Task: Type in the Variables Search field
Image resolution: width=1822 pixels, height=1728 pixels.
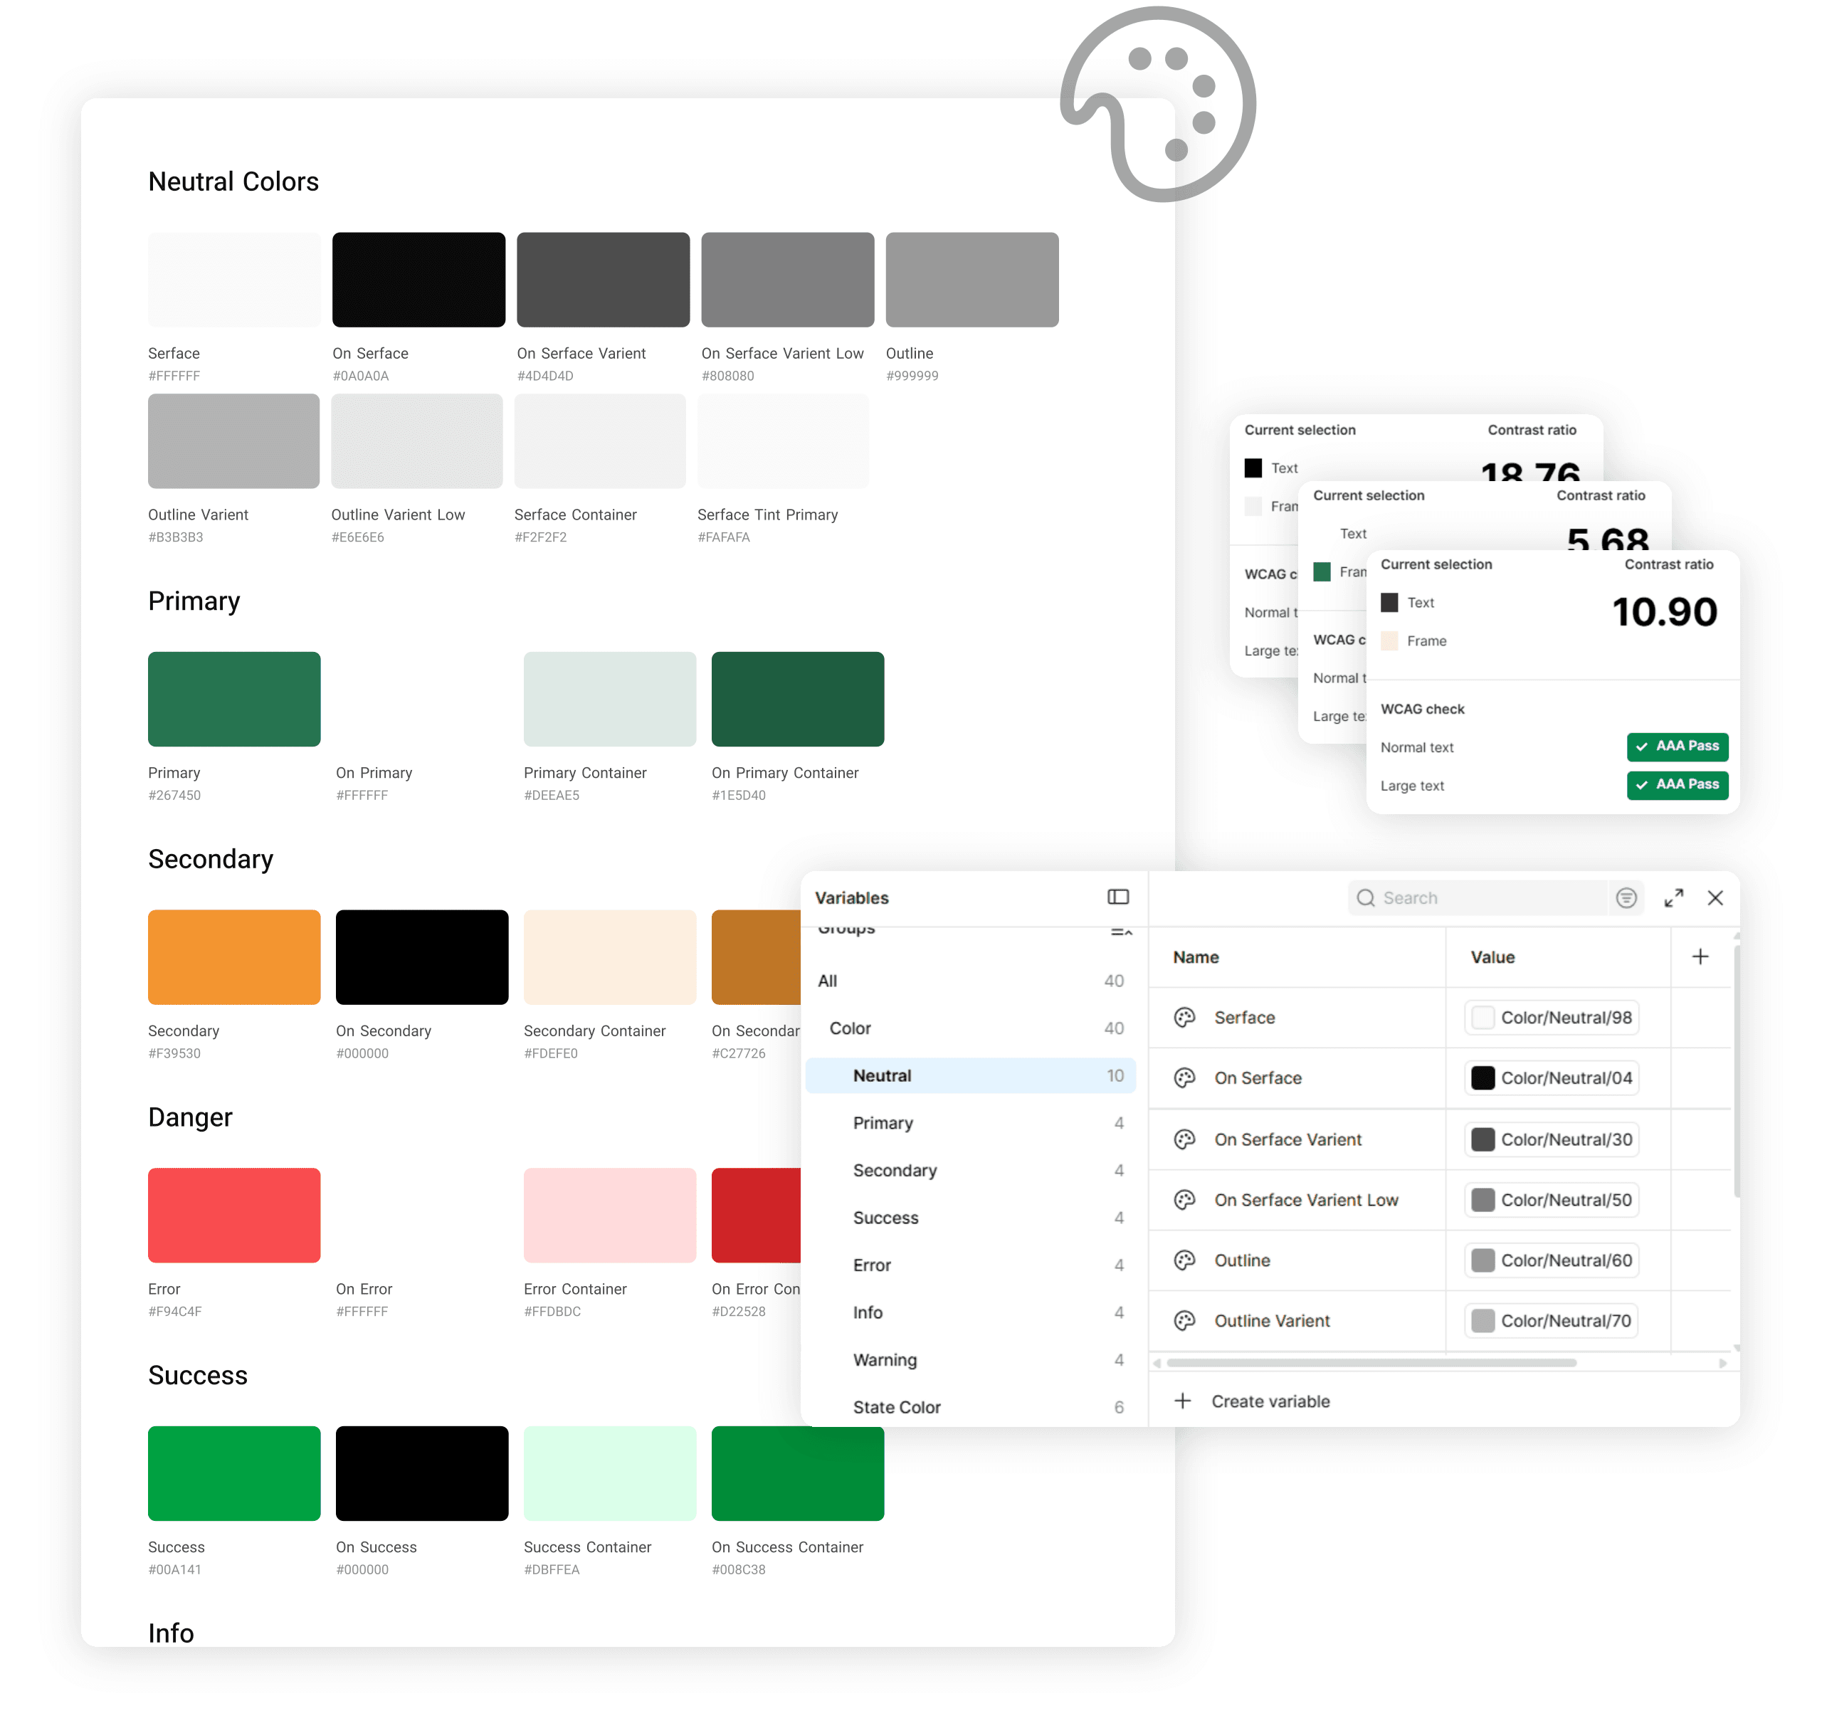Action: click(1478, 898)
